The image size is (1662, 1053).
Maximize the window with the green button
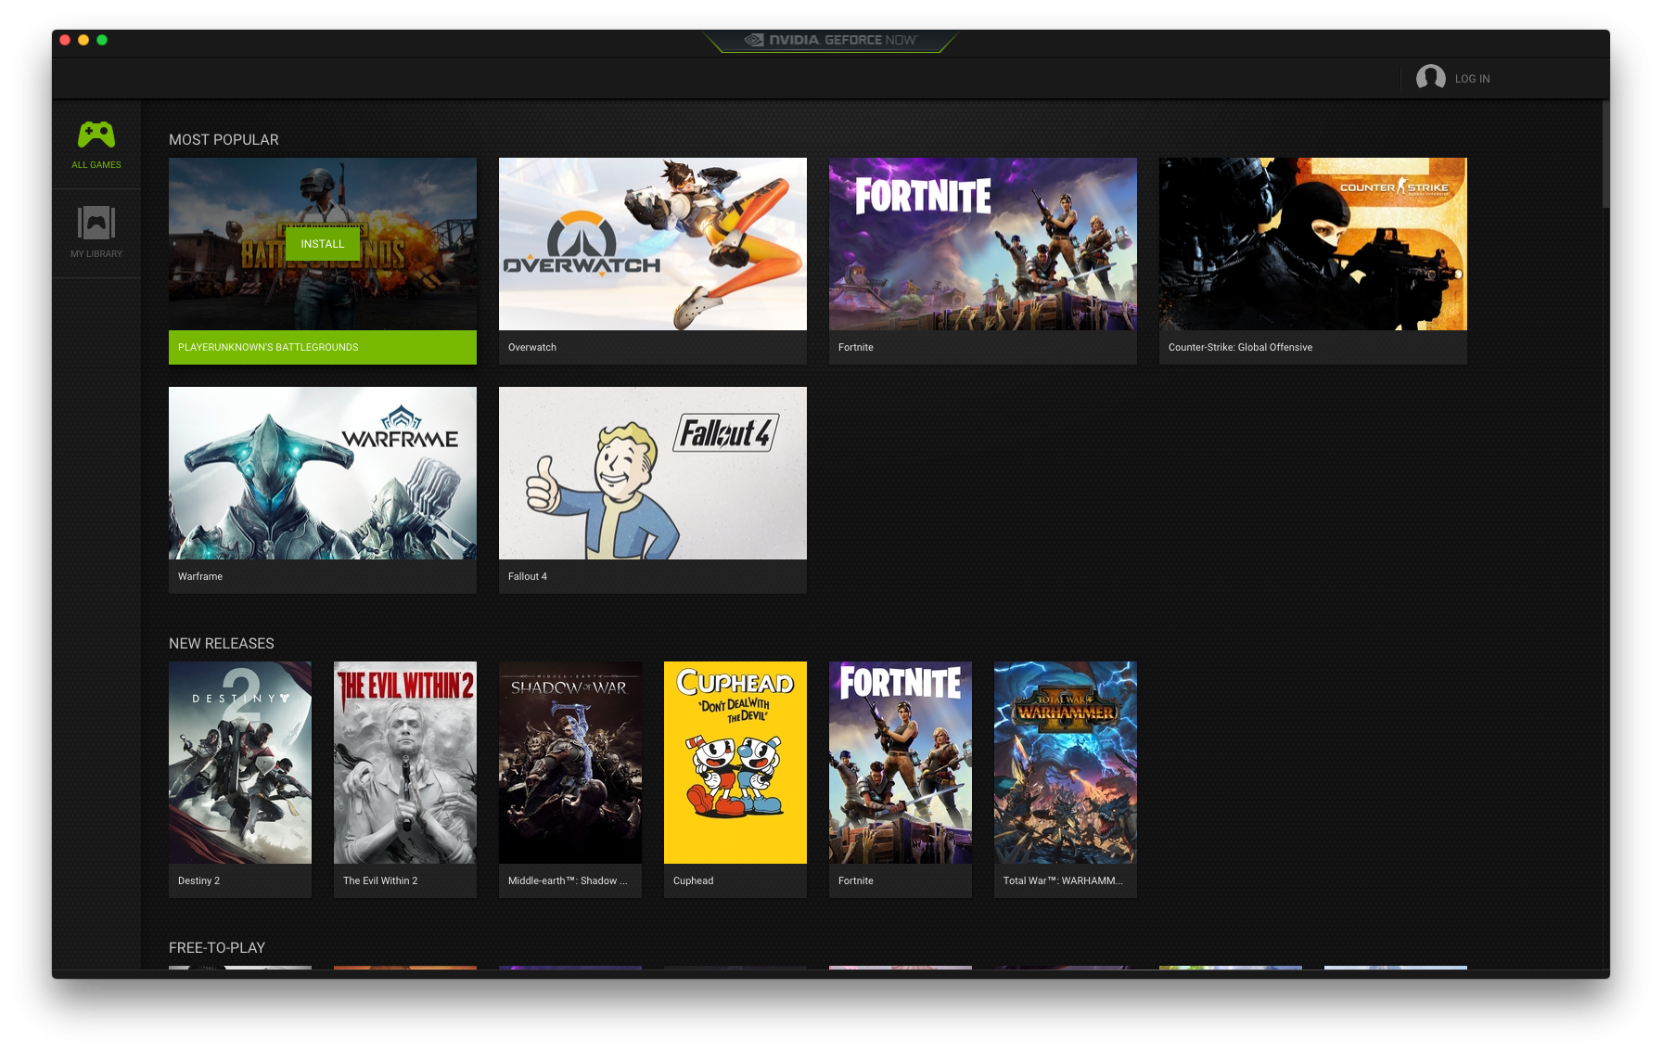tap(102, 40)
